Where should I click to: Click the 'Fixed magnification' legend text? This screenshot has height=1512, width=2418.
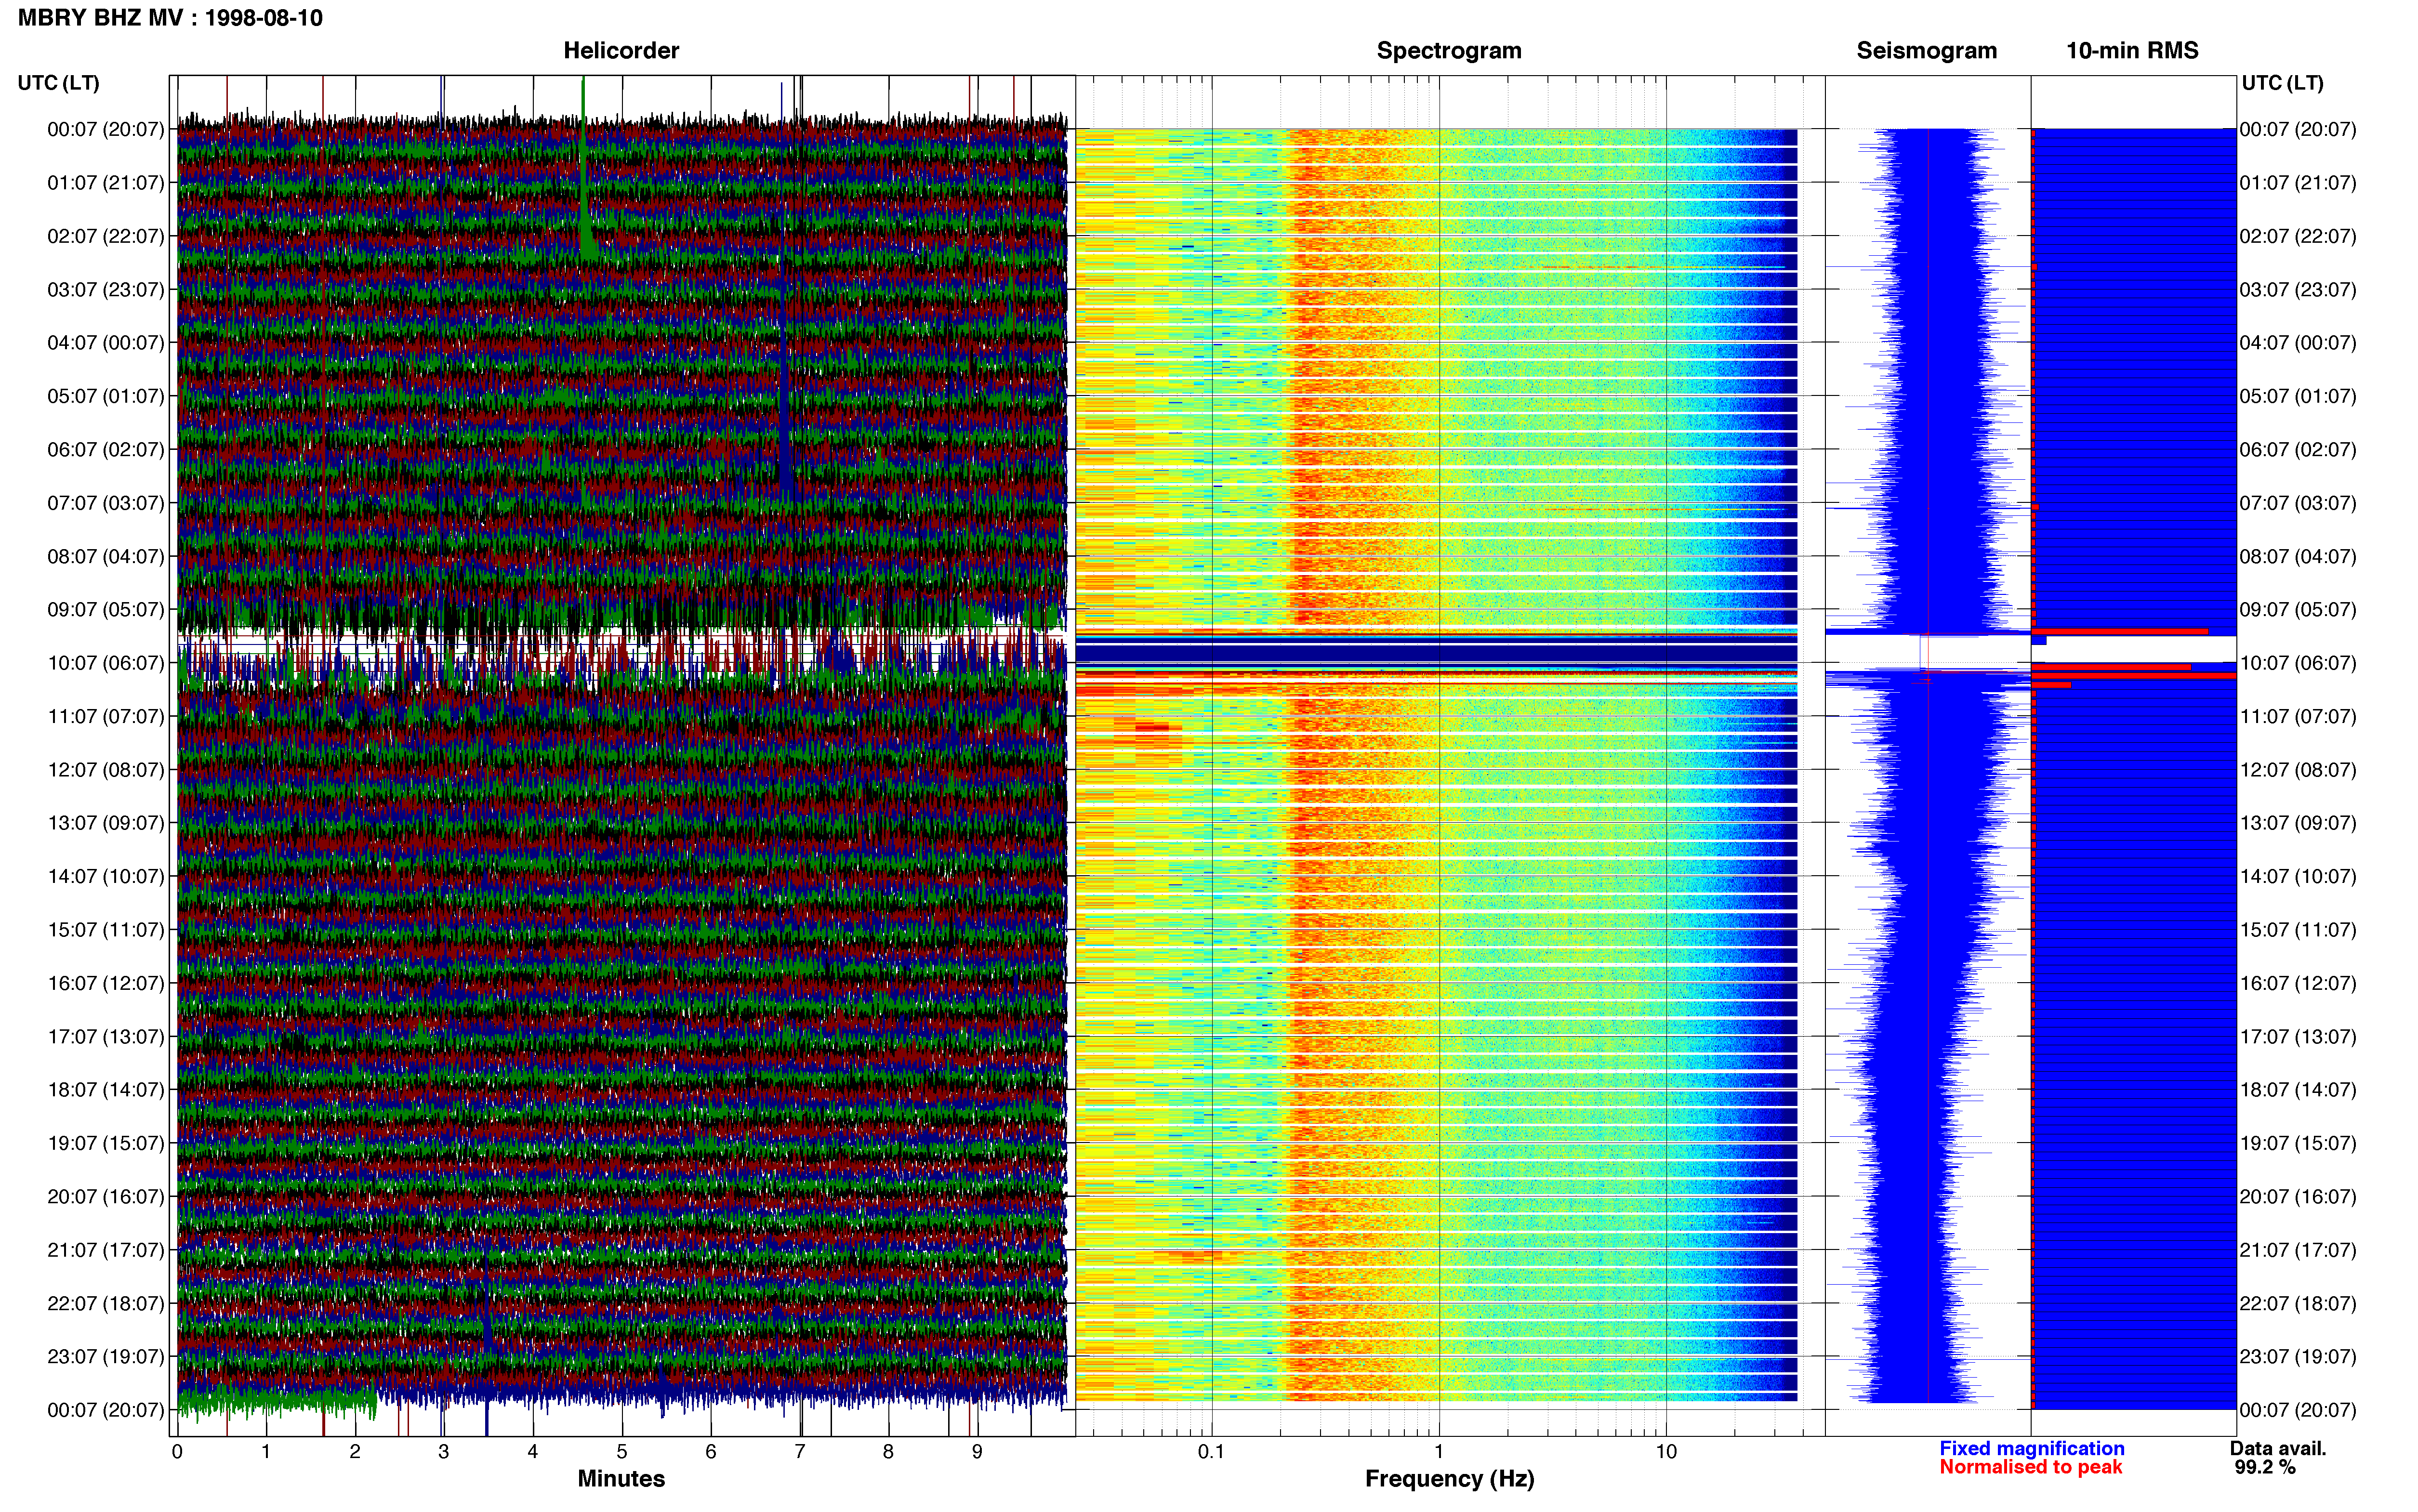[x=2032, y=1449]
